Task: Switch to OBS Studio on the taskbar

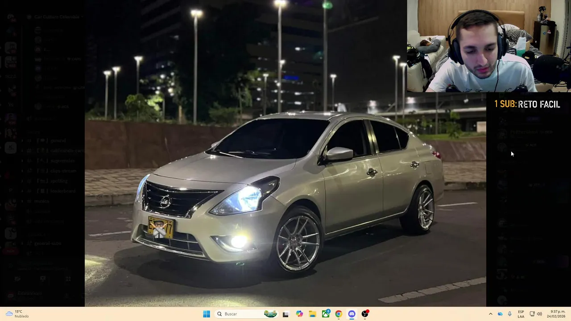Action: tap(365, 314)
